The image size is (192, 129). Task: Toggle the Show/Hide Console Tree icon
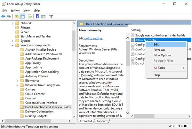(x=23, y=16)
